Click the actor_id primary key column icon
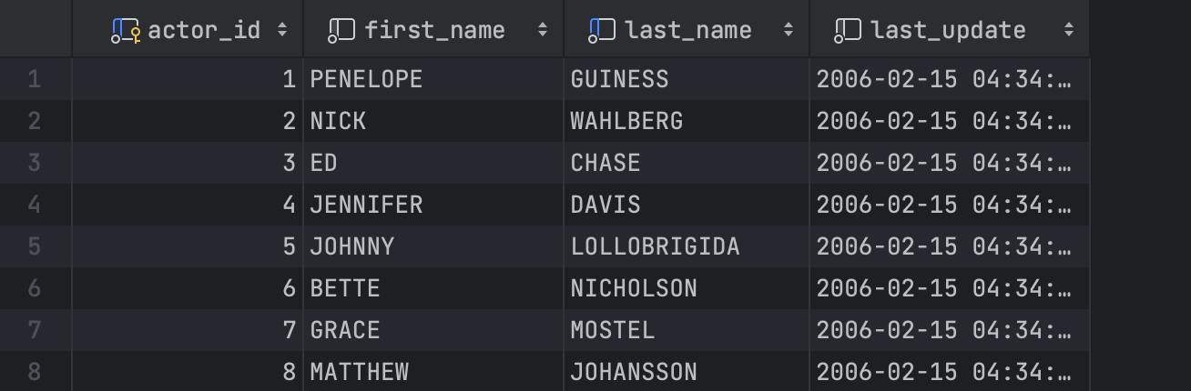This screenshot has height=391, width=1191. coord(126,31)
